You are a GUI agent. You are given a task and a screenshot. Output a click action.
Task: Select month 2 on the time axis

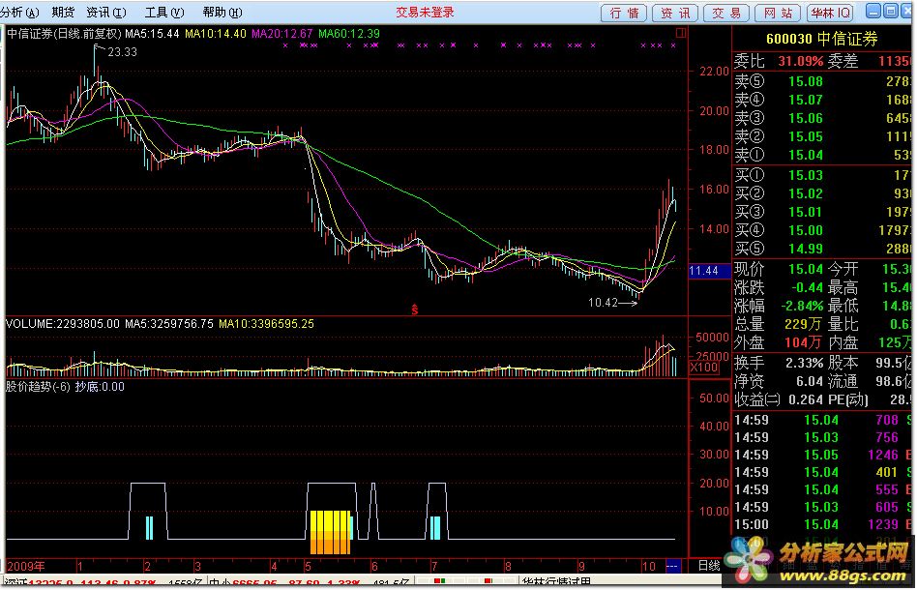[x=147, y=566]
